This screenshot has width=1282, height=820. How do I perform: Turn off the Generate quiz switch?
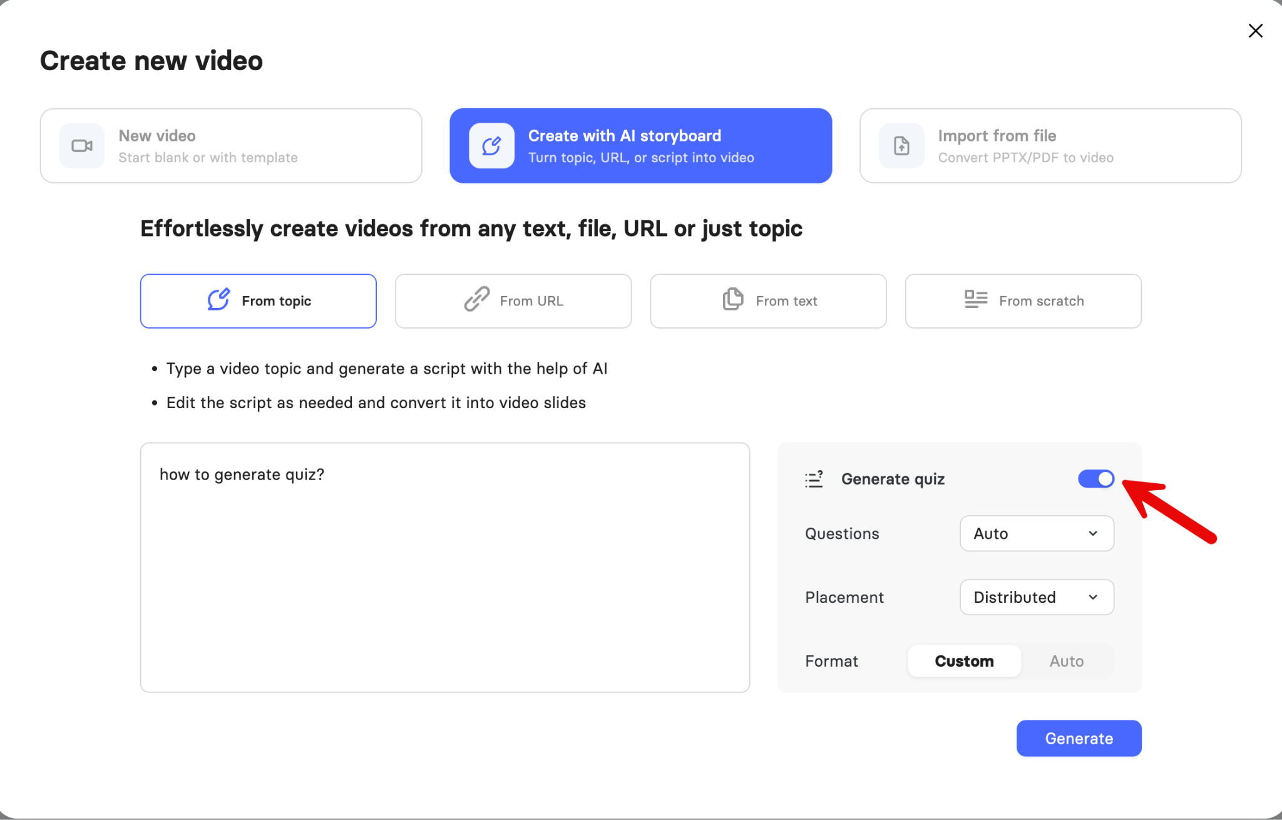1096,479
